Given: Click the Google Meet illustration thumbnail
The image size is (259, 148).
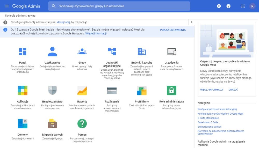Looking at the screenshot, I should point(227,41).
